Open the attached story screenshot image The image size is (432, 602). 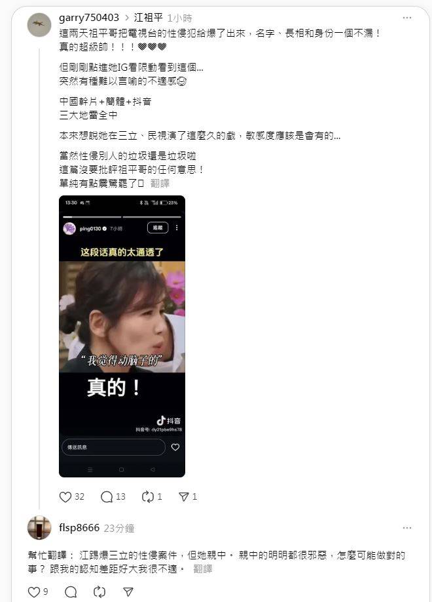pyautogui.click(x=122, y=336)
